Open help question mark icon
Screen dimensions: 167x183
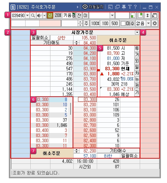pos(135,7)
